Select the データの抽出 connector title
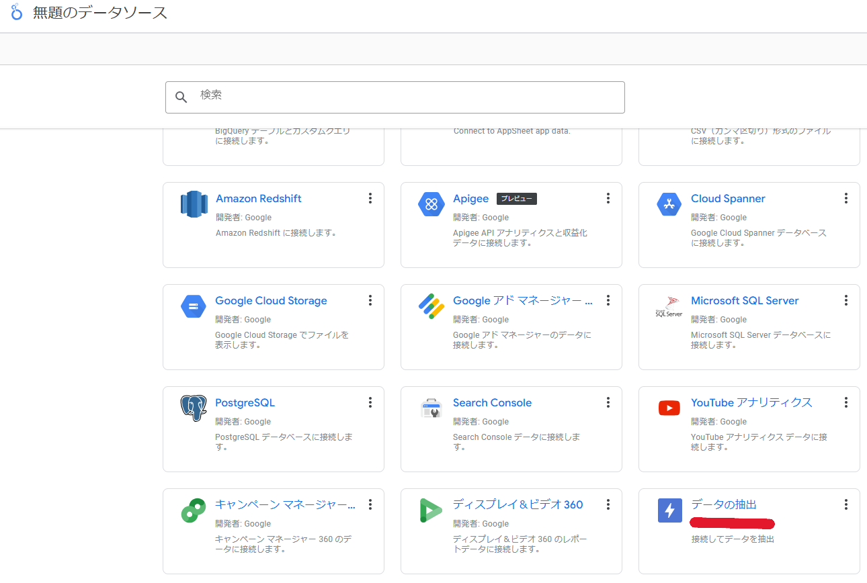Image resolution: width=867 pixels, height=583 pixels. pos(724,505)
